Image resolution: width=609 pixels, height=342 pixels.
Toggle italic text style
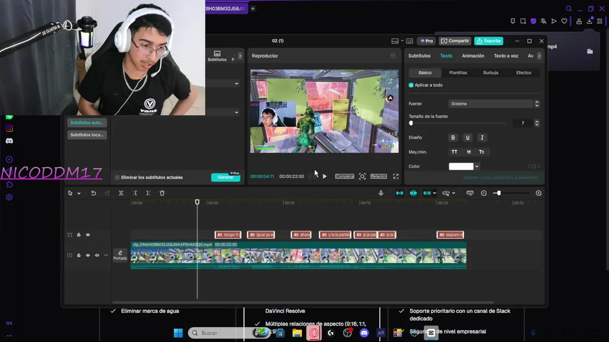(482, 137)
